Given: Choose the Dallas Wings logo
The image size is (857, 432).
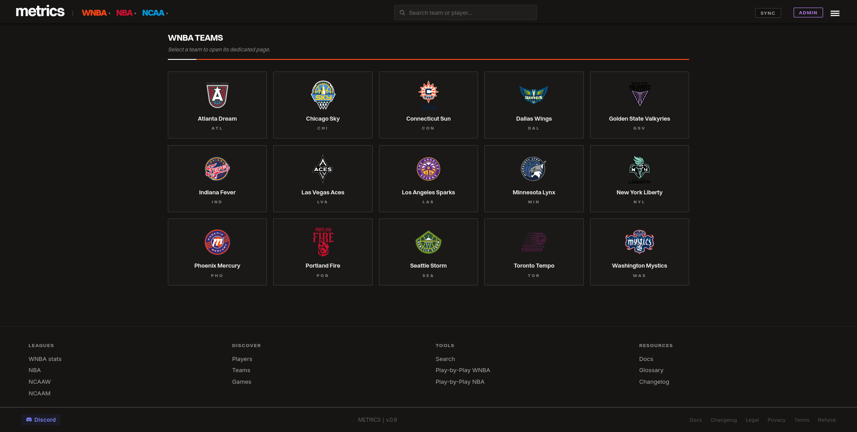Looking at the screenshot, I should click(x=534, y=95).
